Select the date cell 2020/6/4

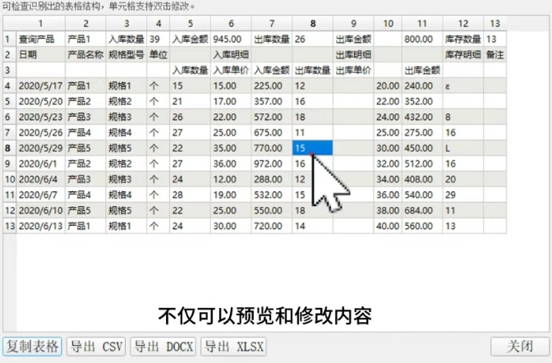[x=40, y=179]
